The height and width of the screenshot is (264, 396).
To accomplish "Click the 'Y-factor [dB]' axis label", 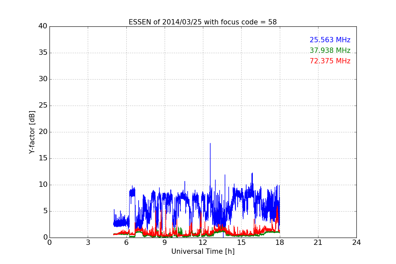I will [x=32, y=132].
